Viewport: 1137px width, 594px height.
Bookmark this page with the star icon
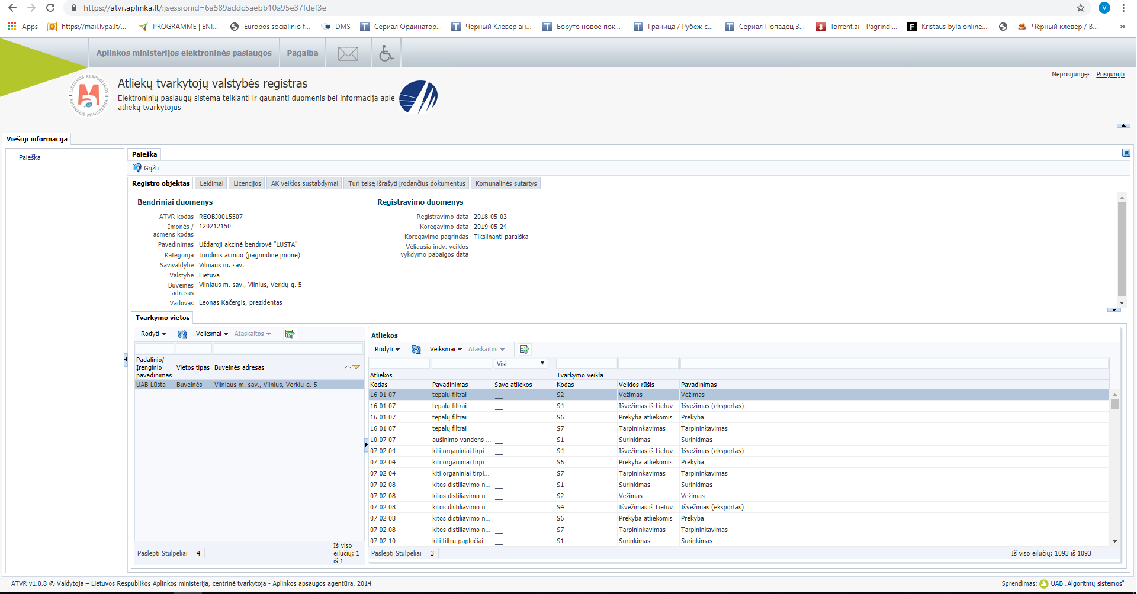[x=1081, y=8]
